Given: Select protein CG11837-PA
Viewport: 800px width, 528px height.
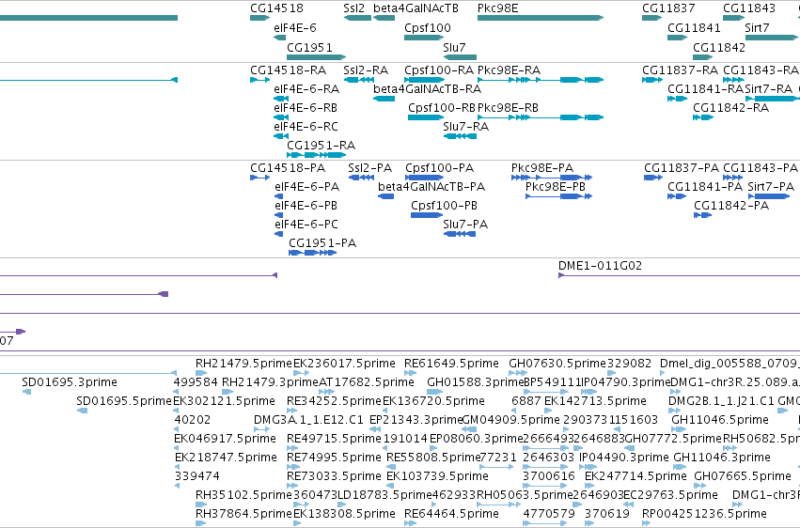Looking at the screenshot, I should 682,167.
